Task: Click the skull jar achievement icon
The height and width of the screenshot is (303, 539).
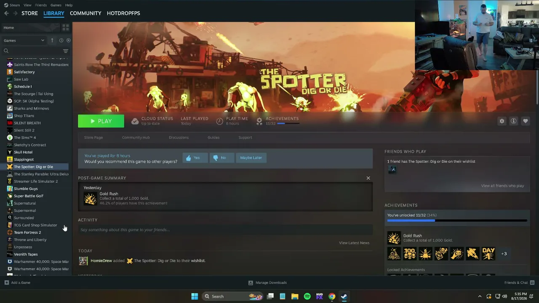Action: pos(441,253)
